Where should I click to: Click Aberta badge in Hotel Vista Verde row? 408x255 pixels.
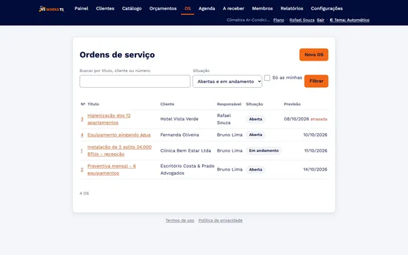point(256,119)
